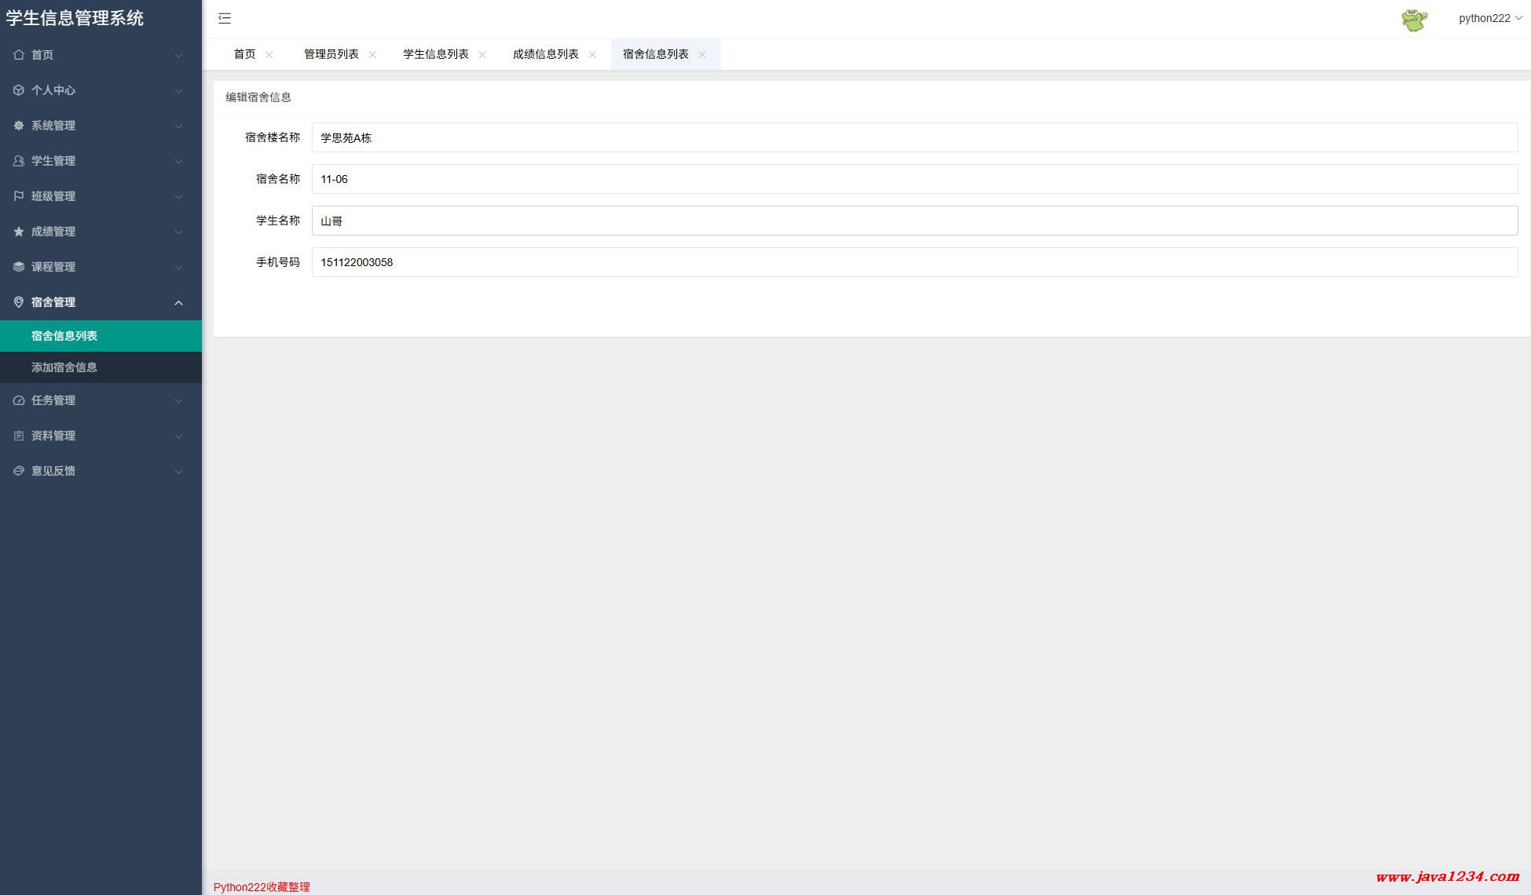Viewport: 1531px width, 895px height.
Task: Click the gear icon beside 系统管理
Action: (x=19, y=126)
